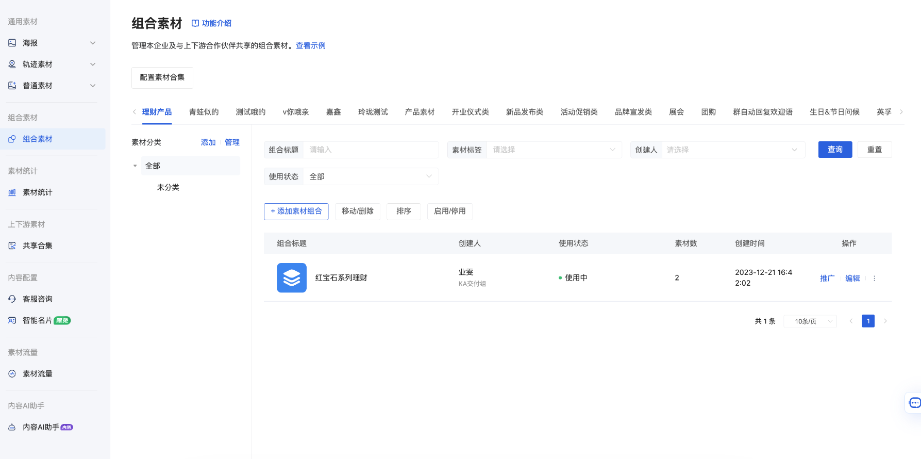Screen dimensions: 921x459
Task: Switch to the 产品素材 tab
Action: point(420,112)
